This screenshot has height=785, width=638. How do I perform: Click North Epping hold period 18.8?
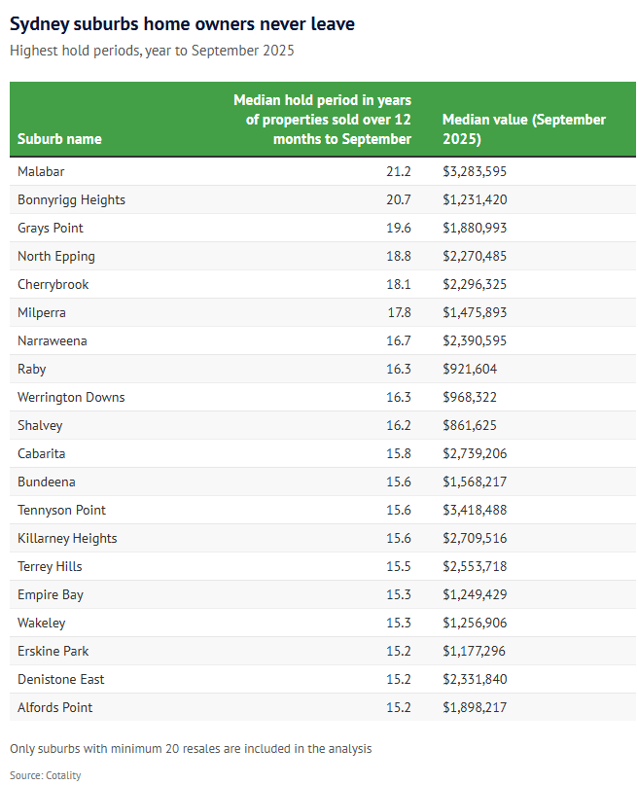tap(398, 256)
